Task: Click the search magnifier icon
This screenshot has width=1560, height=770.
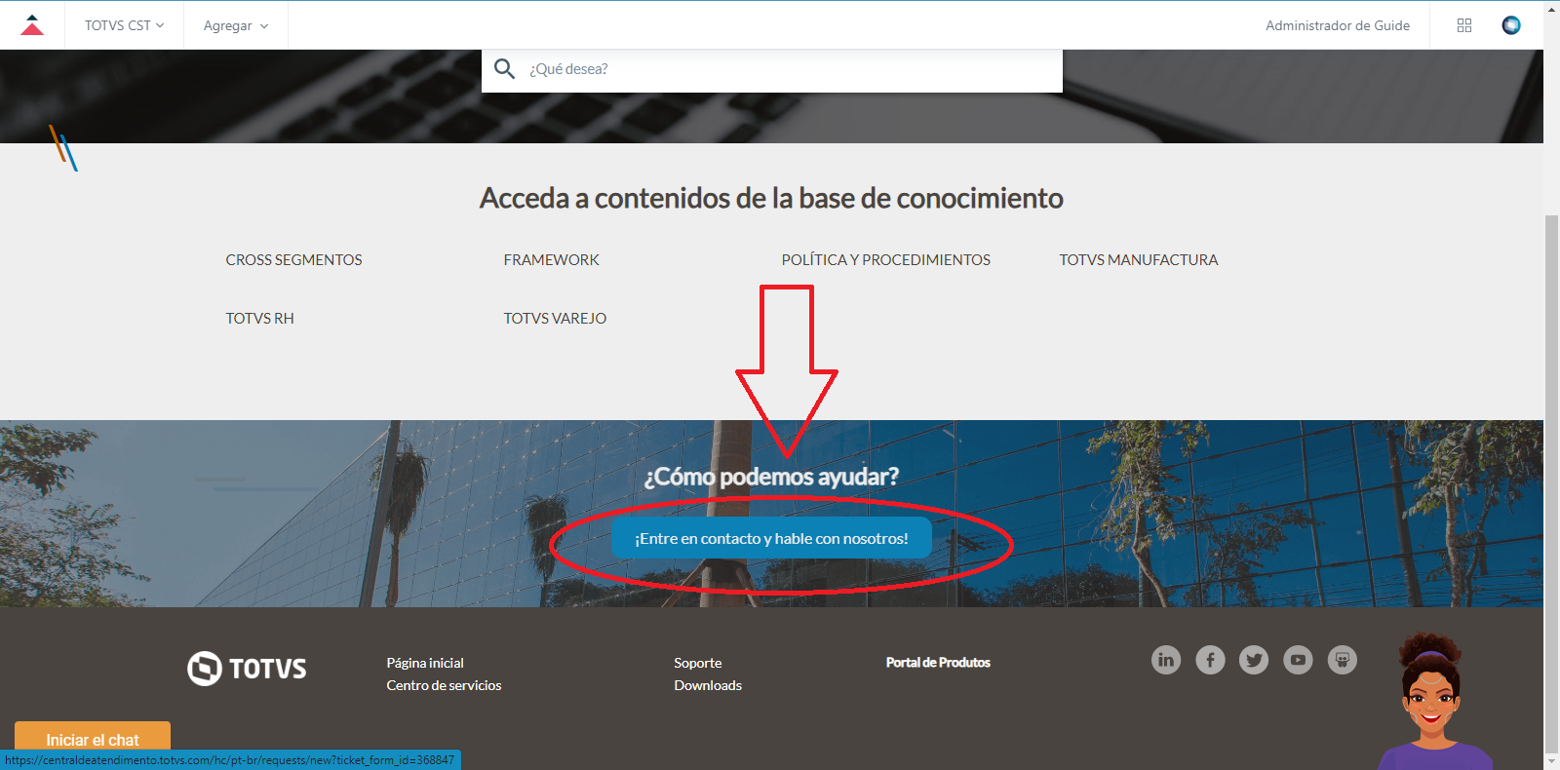Action: tap(504, 68)
